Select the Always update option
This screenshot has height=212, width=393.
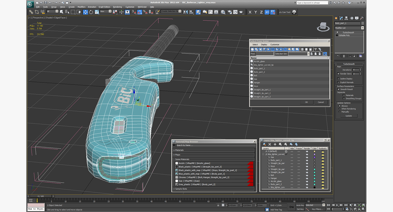pyautogui.click(x=339, y=106)
